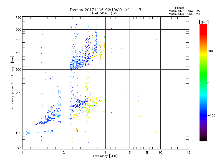Select the 'RwPretec (8p)' subtitle
Screen dimensions: 222x166
click(105, 13)
